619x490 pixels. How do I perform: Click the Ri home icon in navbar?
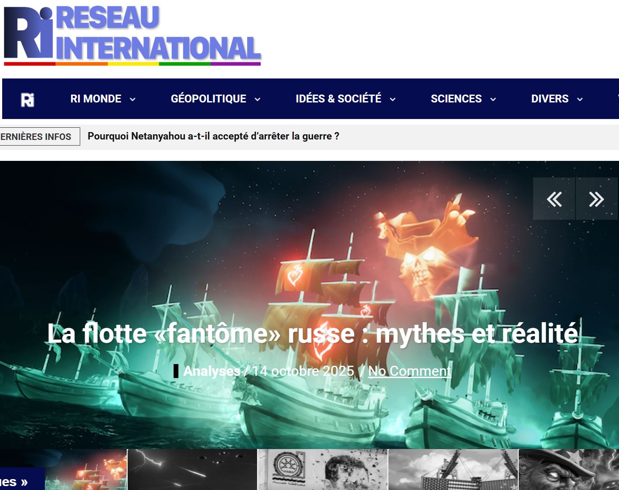27,99
